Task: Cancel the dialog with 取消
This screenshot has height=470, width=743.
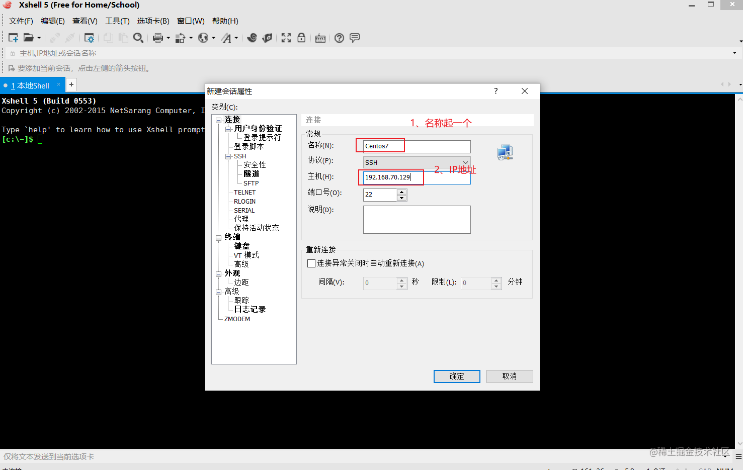Action: point(510,377)
